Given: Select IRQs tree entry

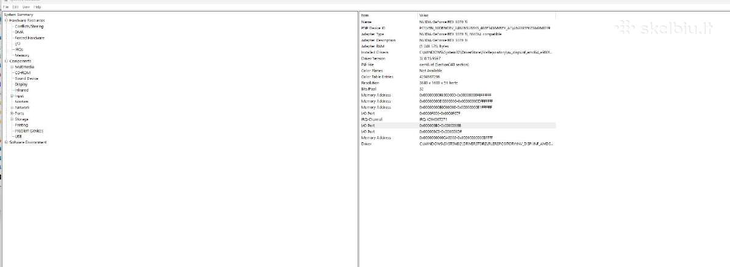Looking at the screenshot, I should pos(19,49).
